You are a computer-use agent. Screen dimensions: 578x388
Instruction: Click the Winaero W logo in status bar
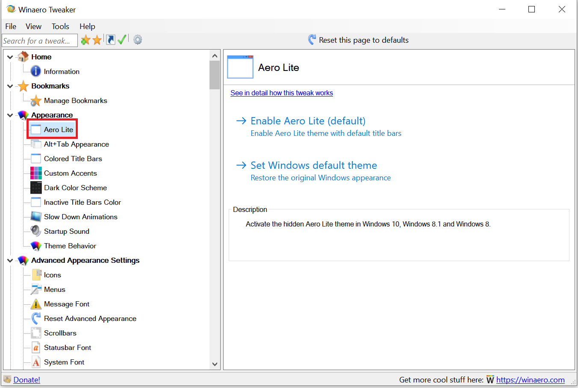tap(490, 379)
